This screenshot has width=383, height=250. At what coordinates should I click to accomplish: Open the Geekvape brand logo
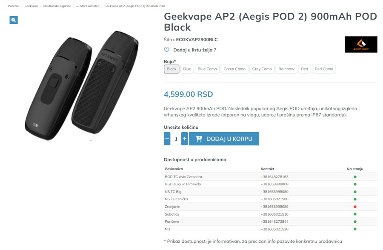coord(361,44)
